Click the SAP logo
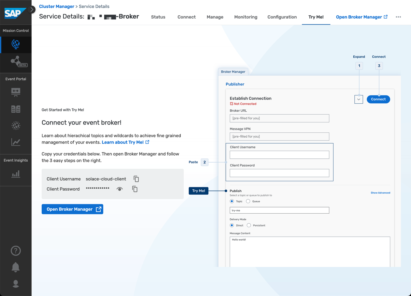The height and width of the screenshot is (296, 411). click(x=15, y=13)
